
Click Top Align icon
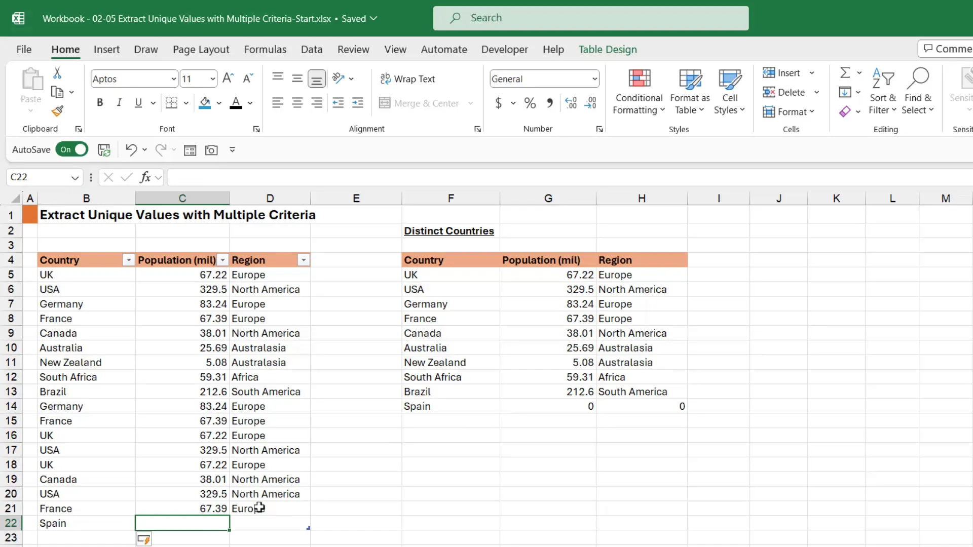click(x=278, y=78)
